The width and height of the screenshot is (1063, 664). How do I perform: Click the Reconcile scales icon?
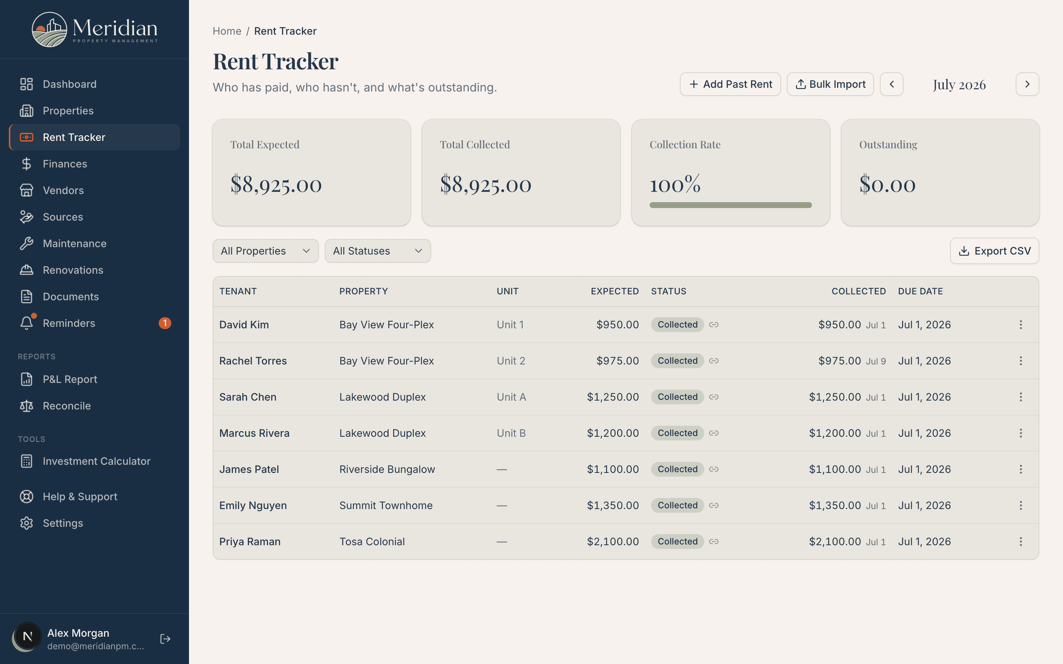pos(26,406)
